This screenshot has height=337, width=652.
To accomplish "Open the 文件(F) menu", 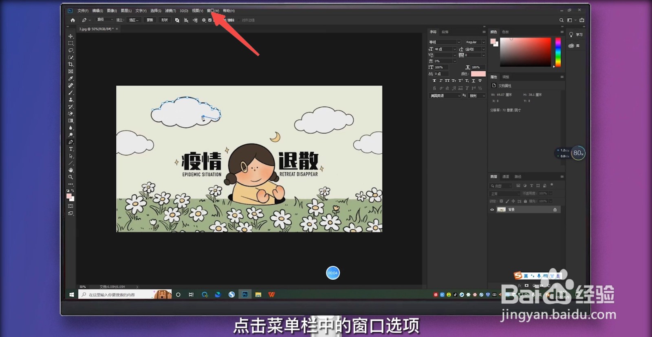I will 83,11.
